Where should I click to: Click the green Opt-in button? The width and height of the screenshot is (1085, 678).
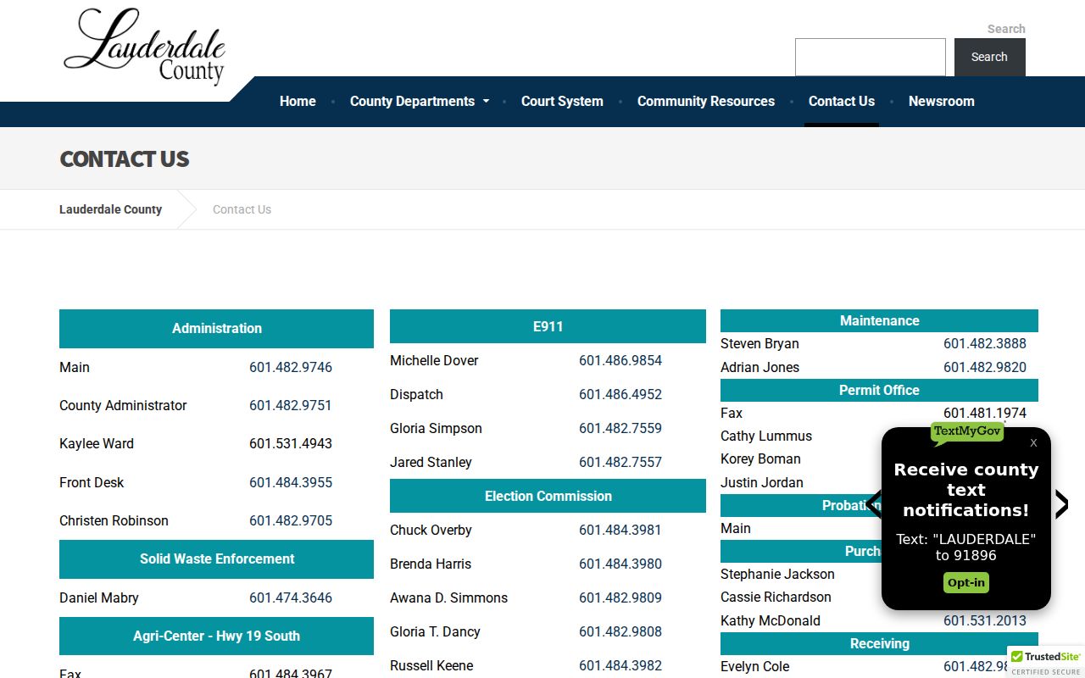tap(966, 582)
